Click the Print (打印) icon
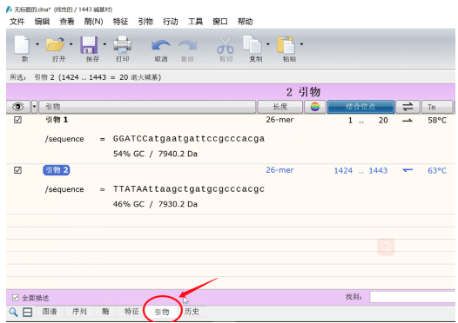458x323 pixels. (x=123, y=44)
